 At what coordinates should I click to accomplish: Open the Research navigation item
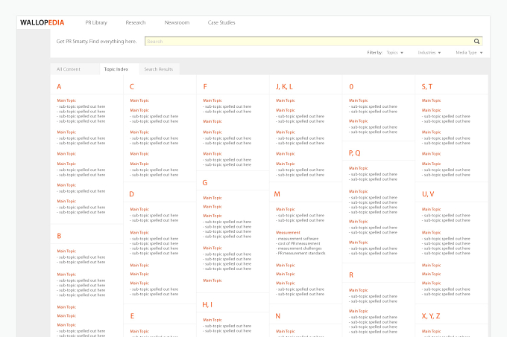pos(136,22)
